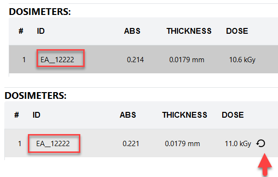278x177 pixels.
Task: Click the # header in the upper table
Action: [21, 31]
